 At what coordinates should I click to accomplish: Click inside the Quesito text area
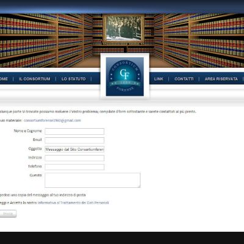[93, 180]
